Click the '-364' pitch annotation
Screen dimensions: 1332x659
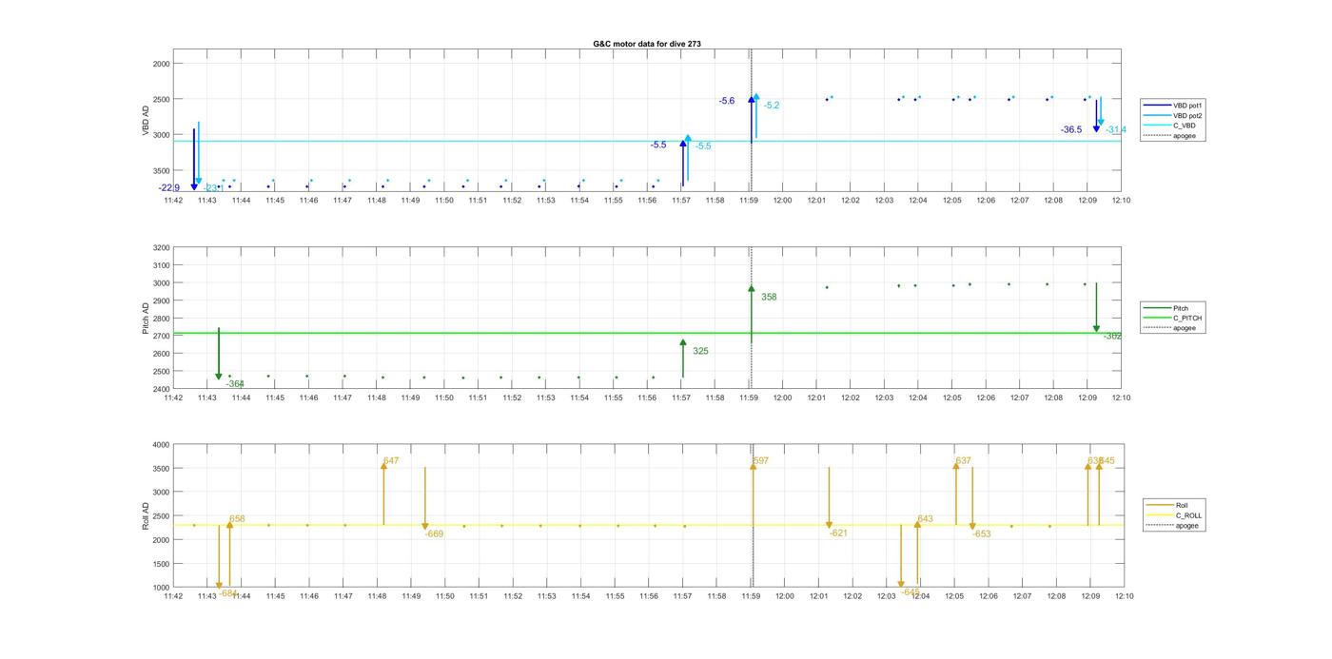point(235,384)
